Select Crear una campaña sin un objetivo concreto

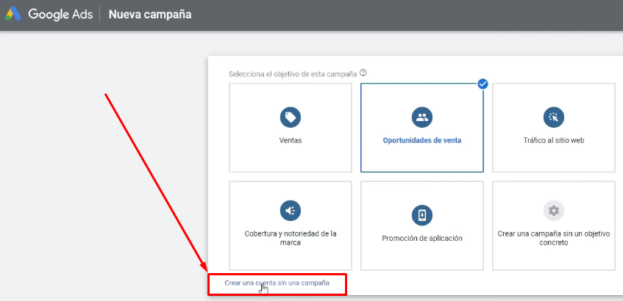pos(553,238)
